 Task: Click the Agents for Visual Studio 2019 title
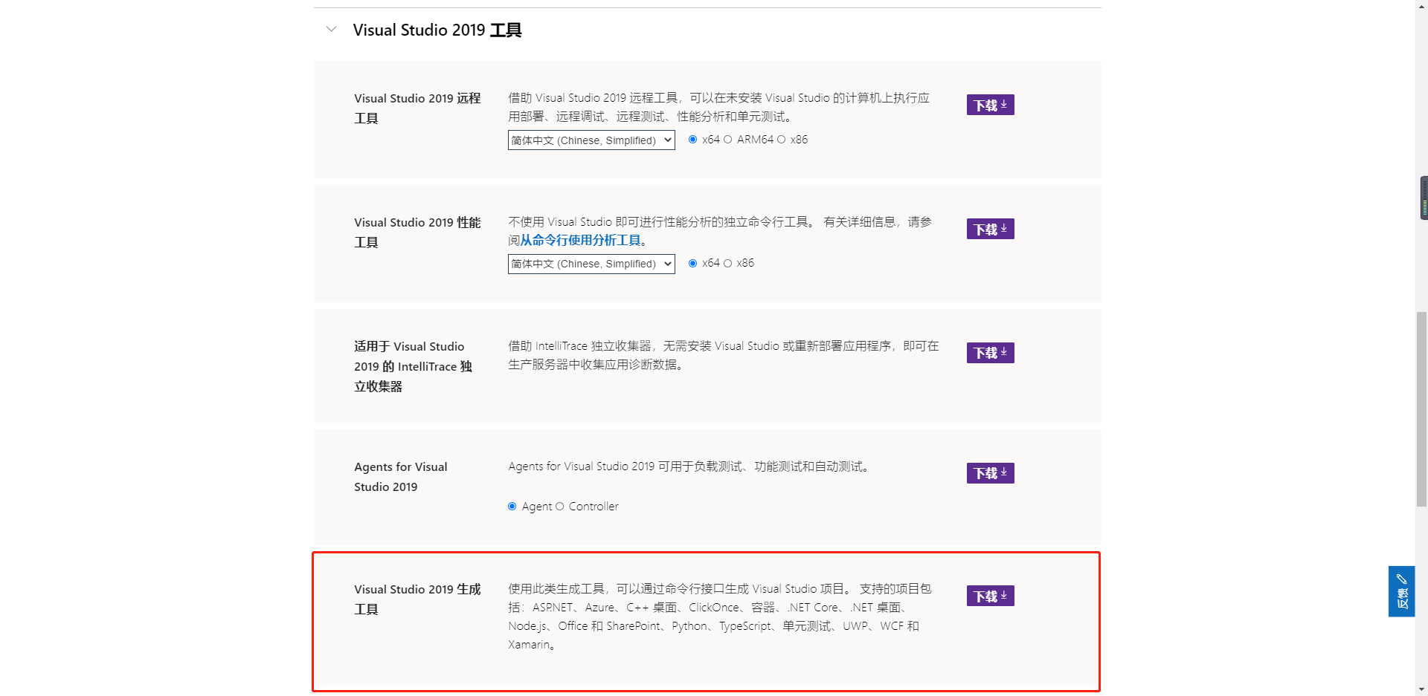pos(400,477)
